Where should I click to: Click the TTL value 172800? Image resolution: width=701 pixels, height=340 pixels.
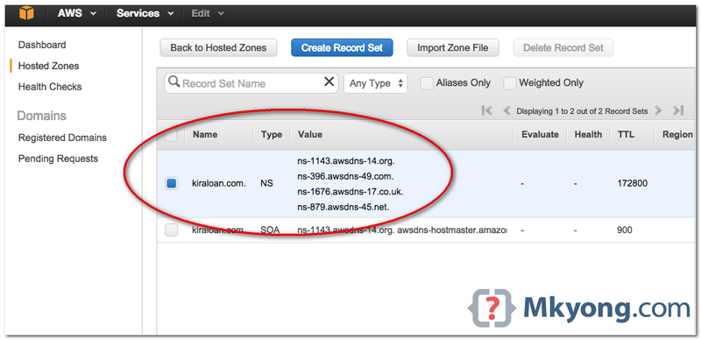tap(632, 183)
